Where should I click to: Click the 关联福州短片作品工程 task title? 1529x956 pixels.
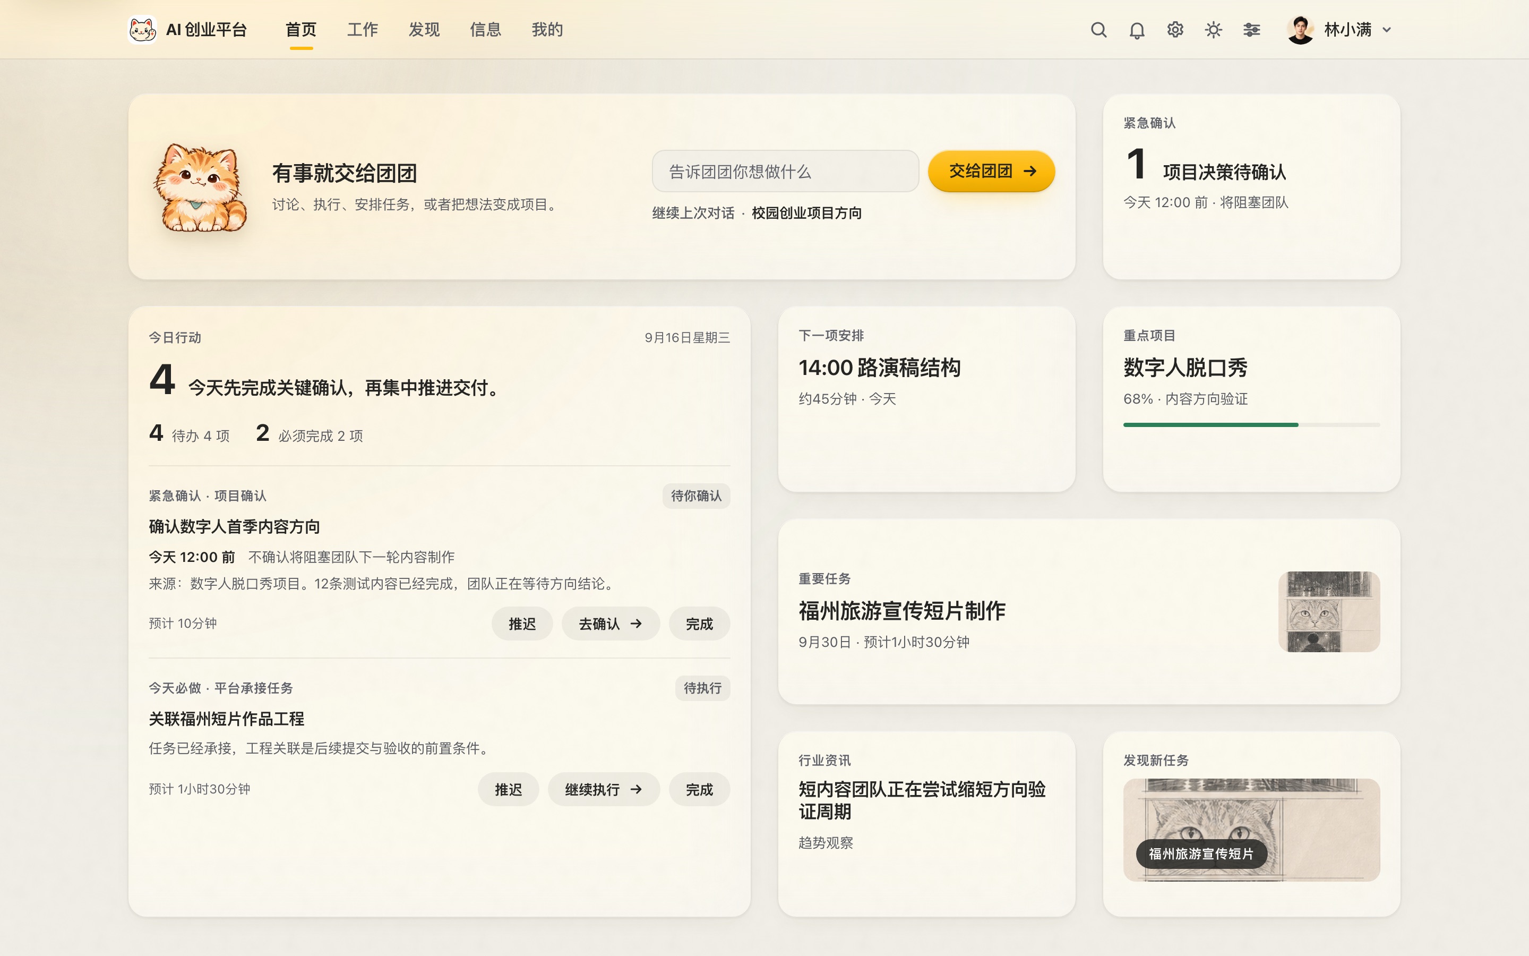[226, 719]
